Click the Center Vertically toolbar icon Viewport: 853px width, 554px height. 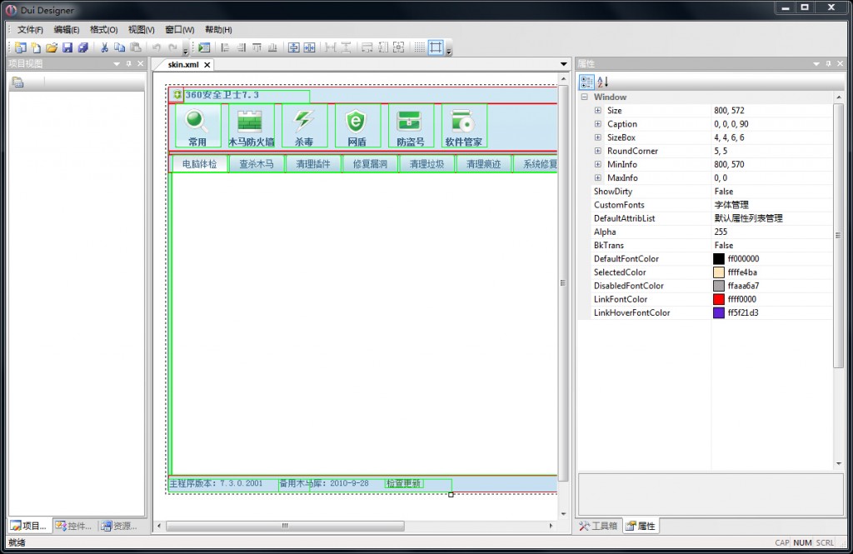294,47
